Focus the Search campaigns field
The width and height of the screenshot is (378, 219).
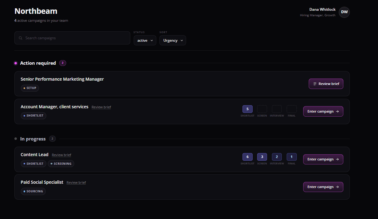72,38
